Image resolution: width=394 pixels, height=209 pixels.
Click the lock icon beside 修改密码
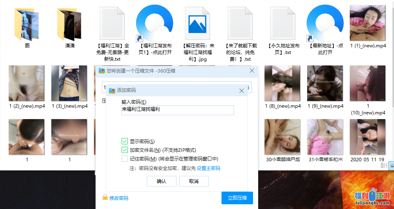click(x=105, y=198)
